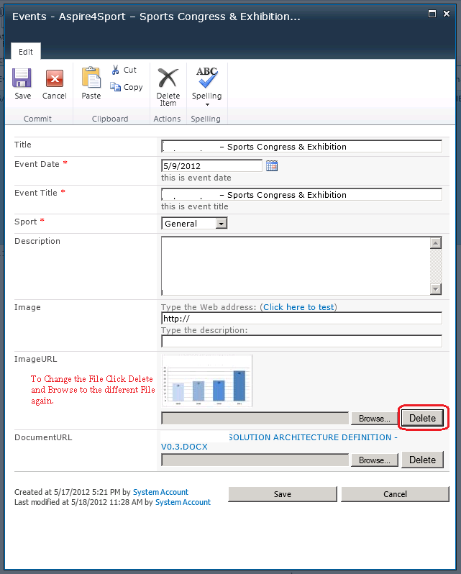This screenshot has height=574, width=461.
Task: Click Delete button for ImageURL
Action: tap(422, 418)
